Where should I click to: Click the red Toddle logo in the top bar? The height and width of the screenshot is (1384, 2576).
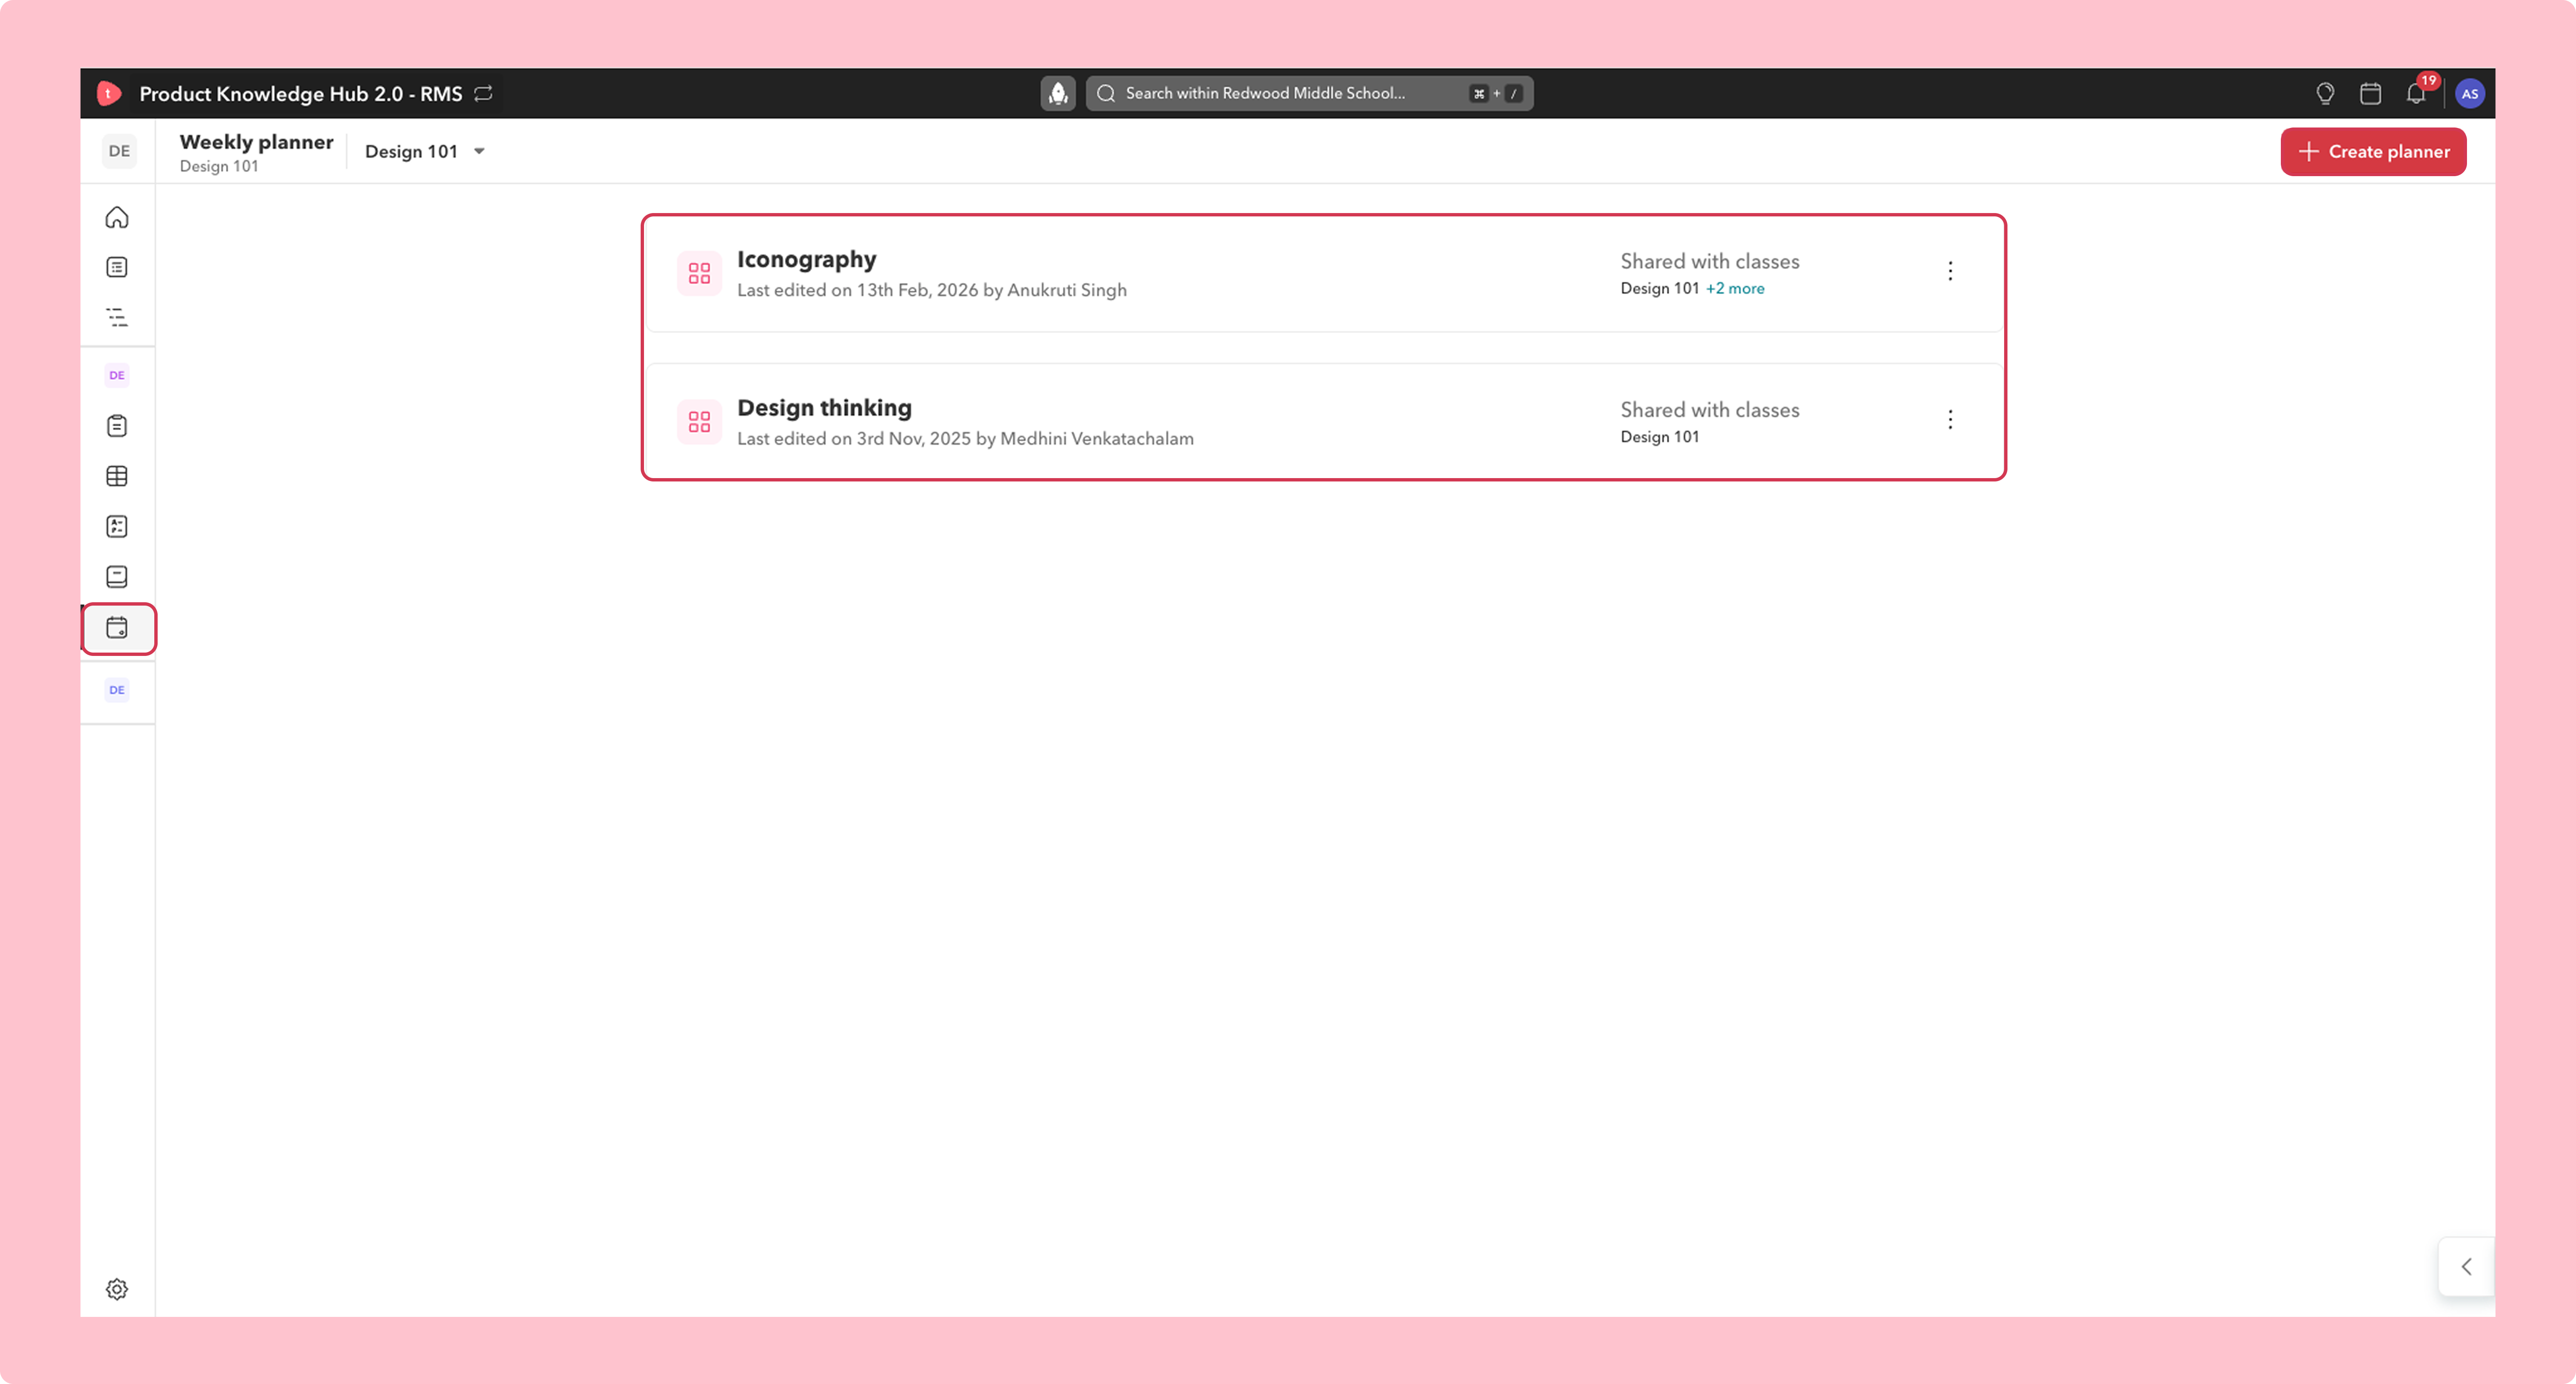coord(109,93)
